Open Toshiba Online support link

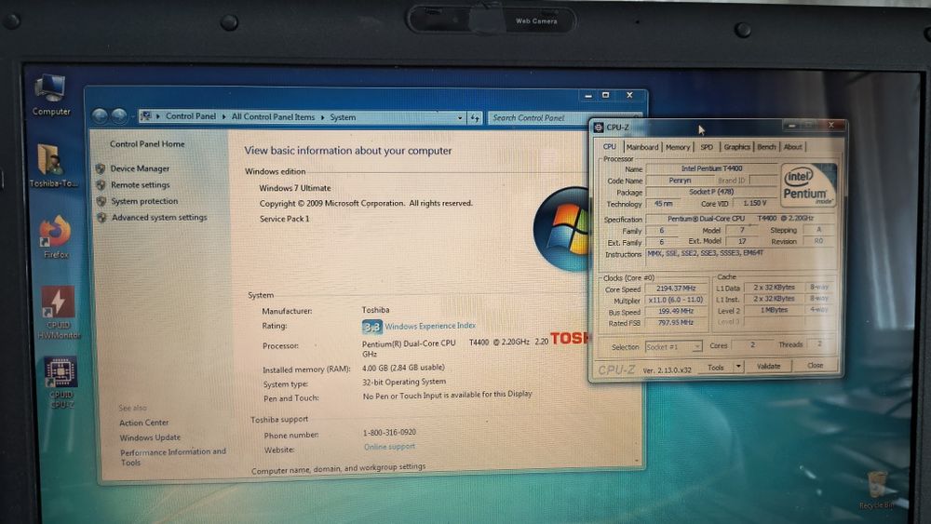coord(389,447)
